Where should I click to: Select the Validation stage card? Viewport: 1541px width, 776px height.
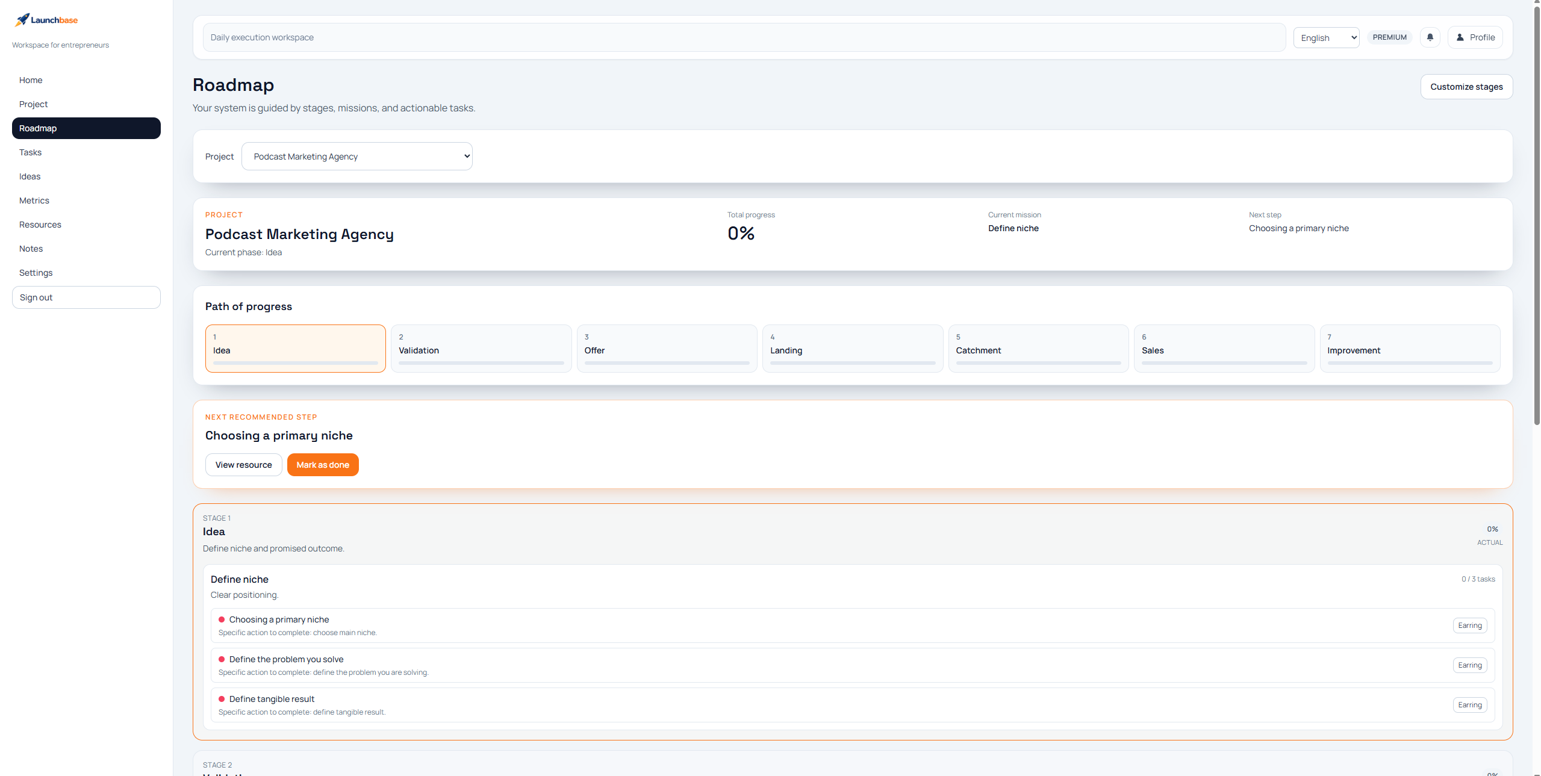click(481, 349)
